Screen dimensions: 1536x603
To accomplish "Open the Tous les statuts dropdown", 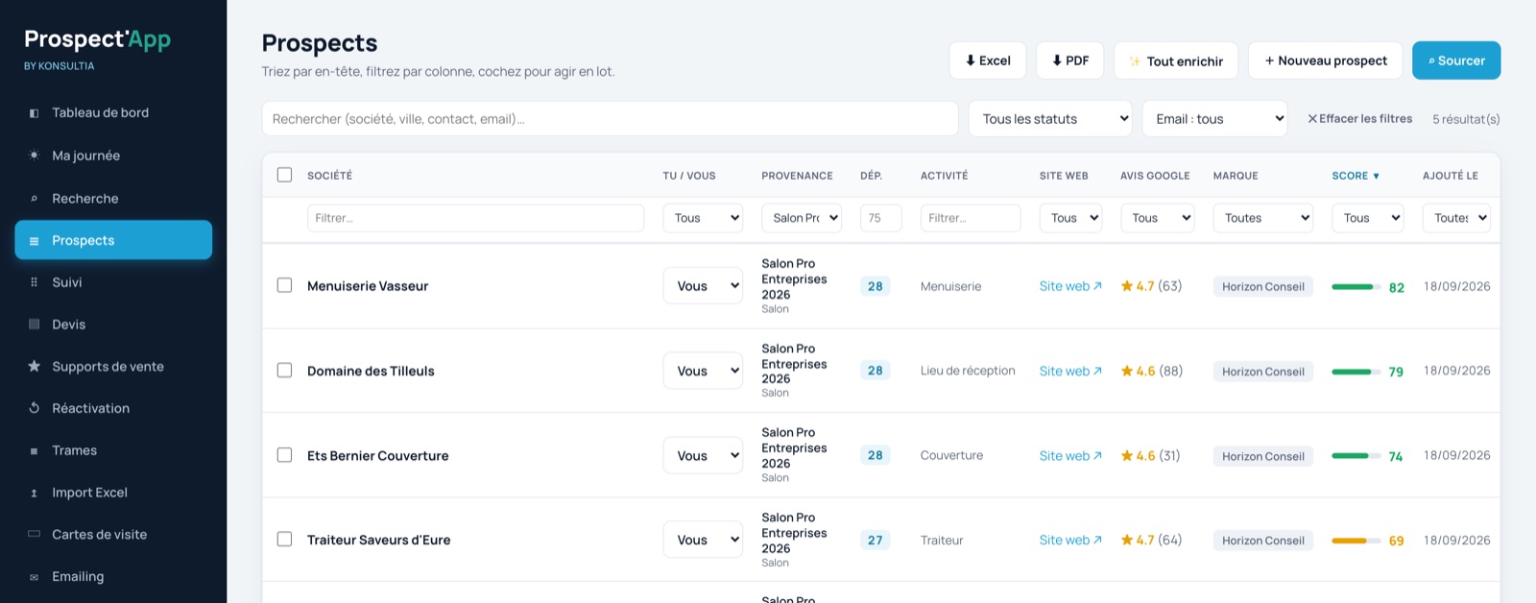I will (1050, 119).
